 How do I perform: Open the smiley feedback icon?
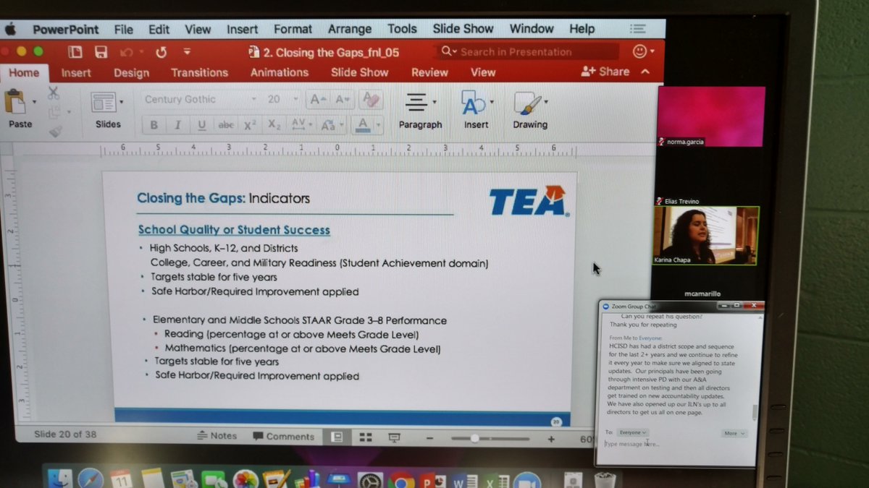(639, 51)
